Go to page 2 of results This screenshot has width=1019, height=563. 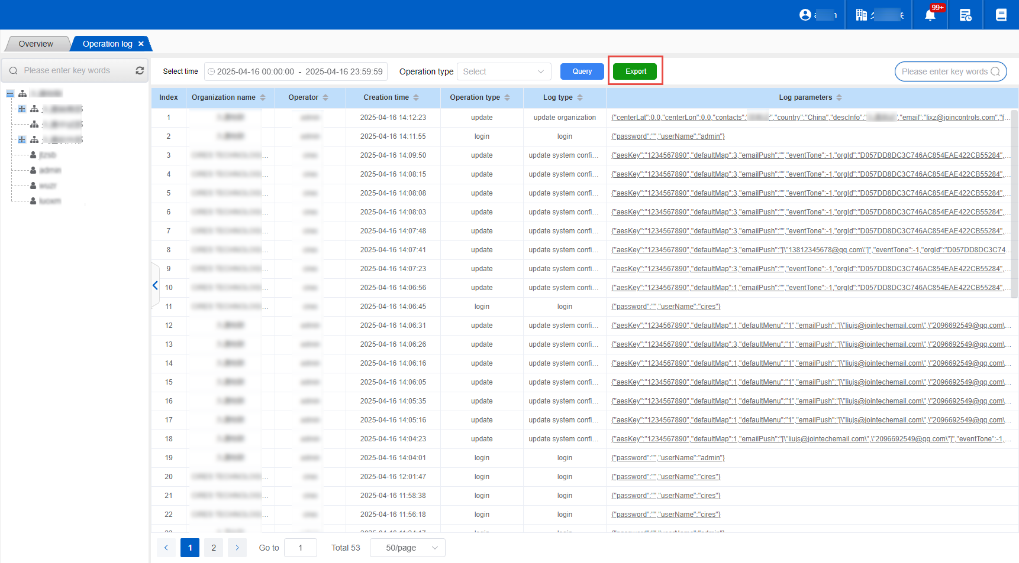[x=214, y=548]
